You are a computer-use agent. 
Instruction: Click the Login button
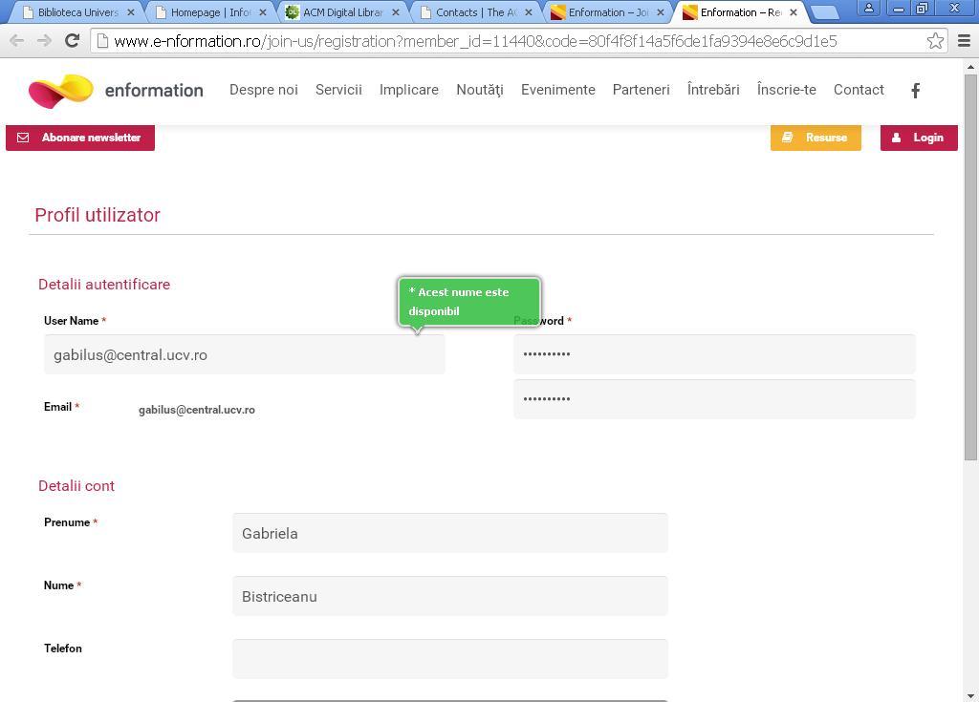[x=919, y=138]
